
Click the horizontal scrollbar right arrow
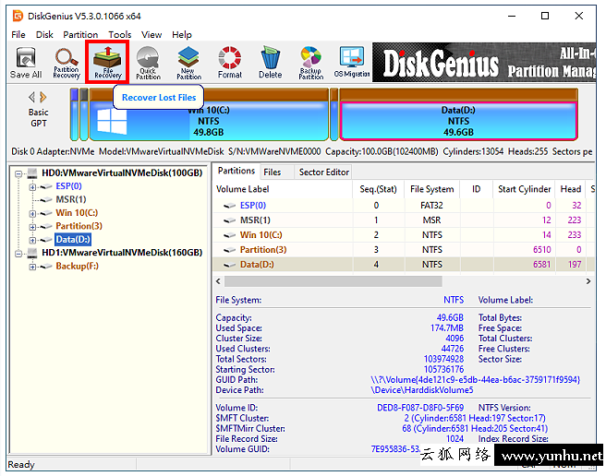click(x=588, y=281)
